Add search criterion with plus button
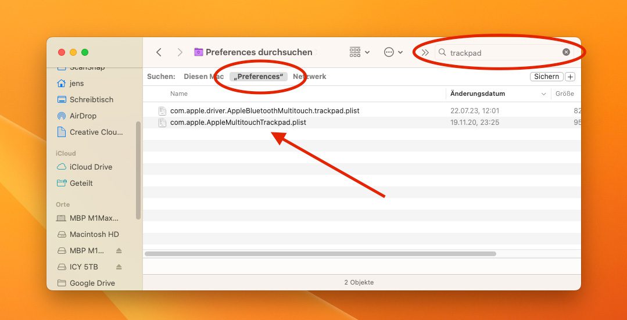627x320 pixels. point(570,77)
